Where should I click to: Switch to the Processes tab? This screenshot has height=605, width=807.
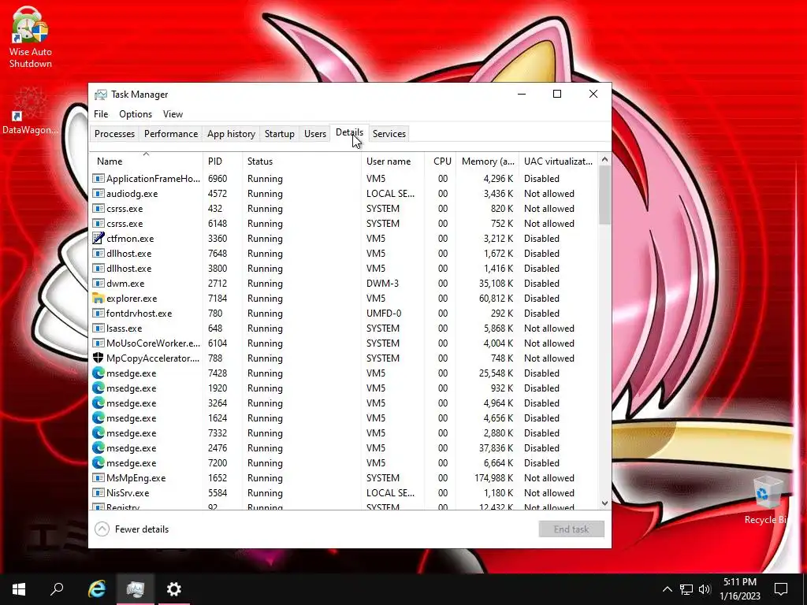point(114,134)
